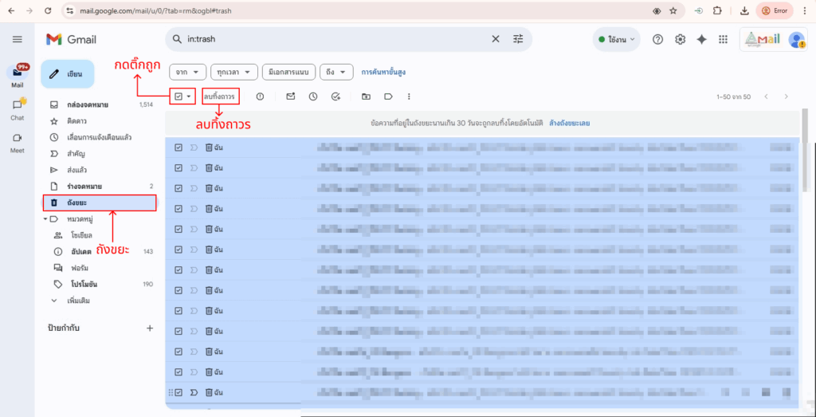Open the จาก filter dropdown
816x417 pixels.
(188, 72)
